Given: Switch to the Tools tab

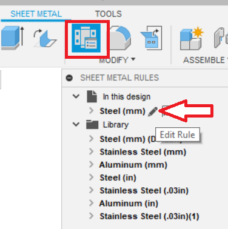Looking at the screenshot, I should pos(109,14).
